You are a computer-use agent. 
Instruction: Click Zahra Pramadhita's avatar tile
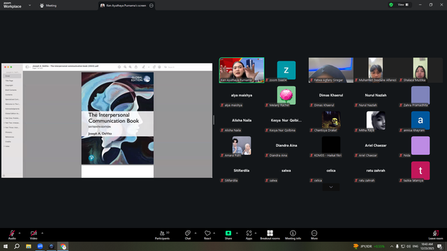(420, 96)
